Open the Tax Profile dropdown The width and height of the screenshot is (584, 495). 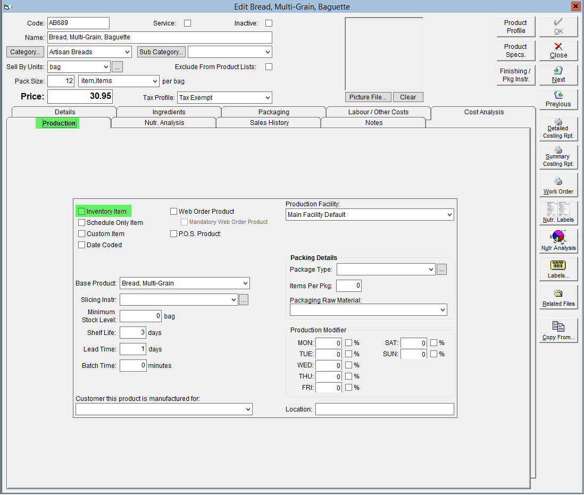pyautogui.click(x=268, y=97)
